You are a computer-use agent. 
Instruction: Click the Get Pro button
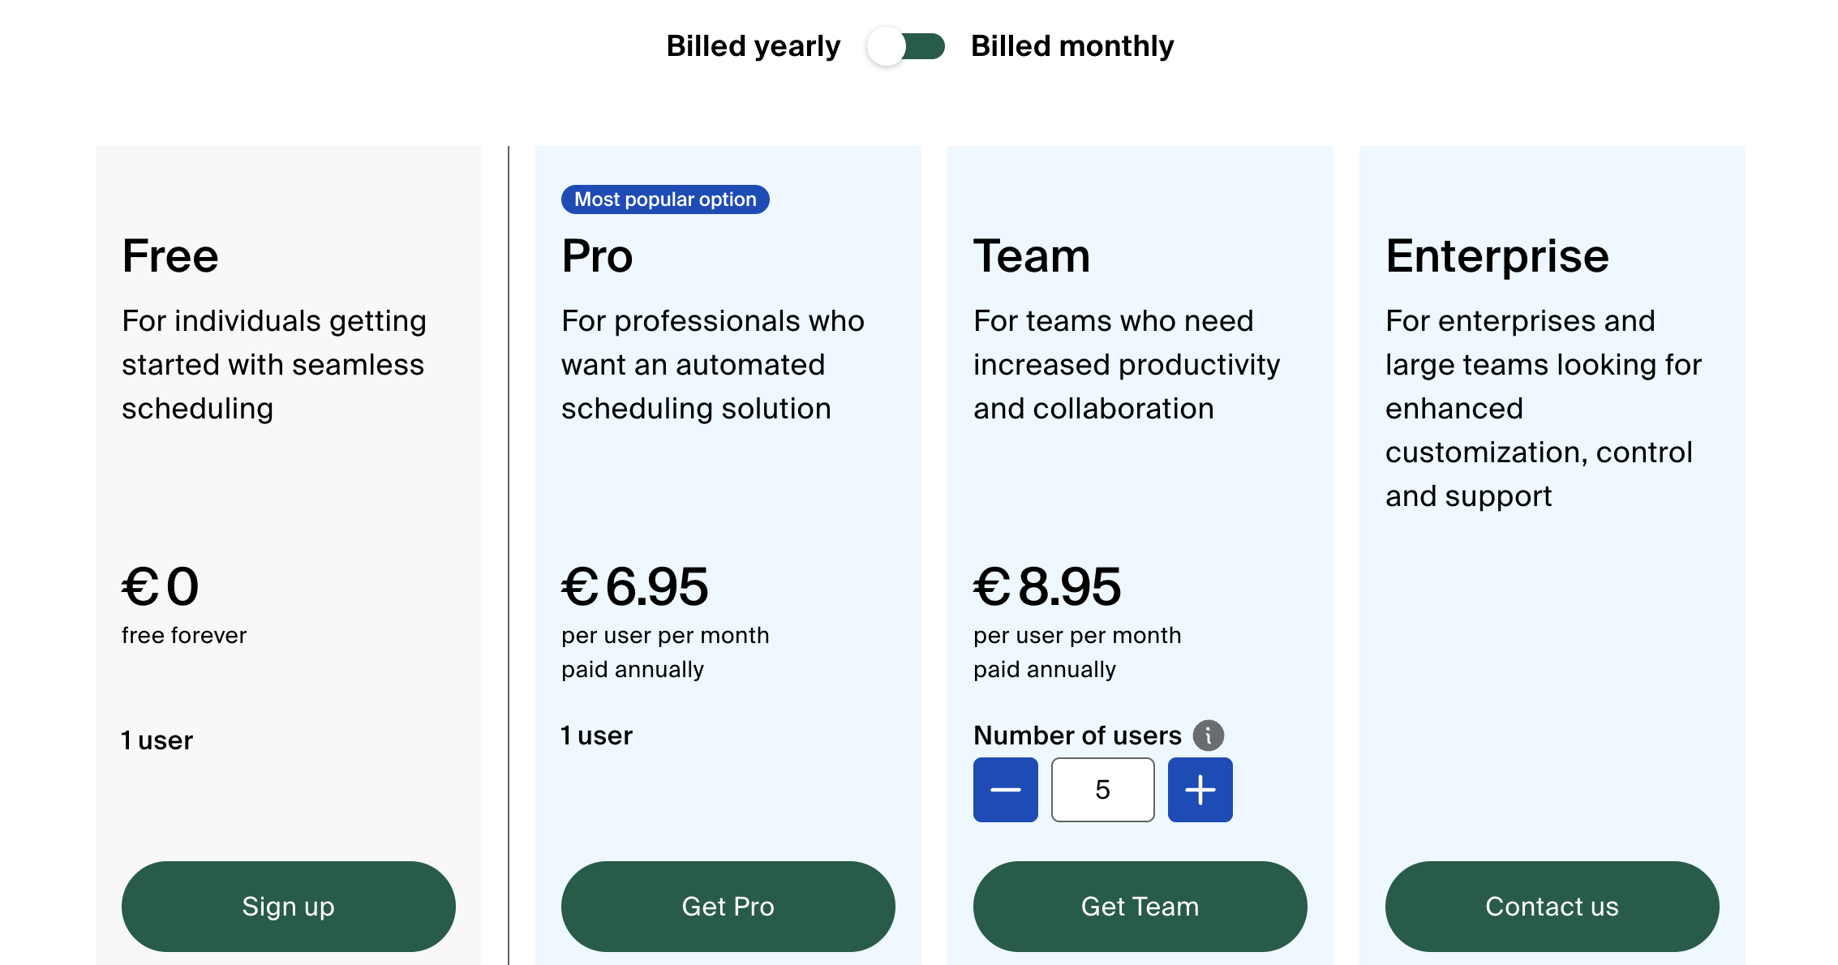(728, 906)
